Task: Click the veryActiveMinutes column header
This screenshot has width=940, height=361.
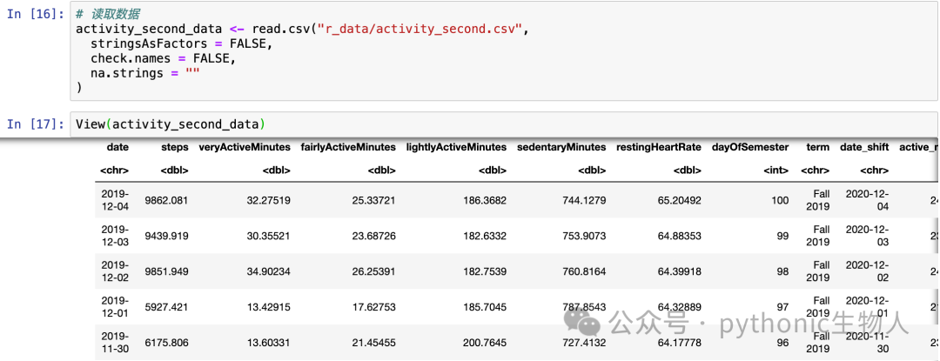Action: (x=245, y=147)
